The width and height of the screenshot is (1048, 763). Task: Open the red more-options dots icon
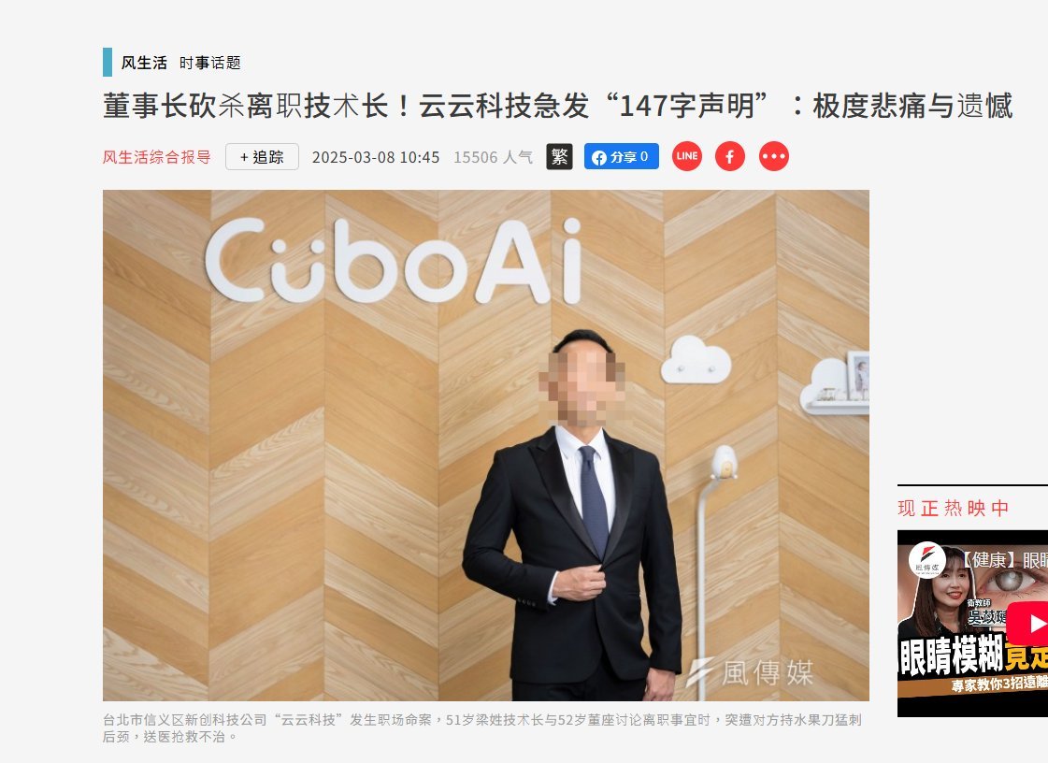pyautogui.click(x=774, y=156)
